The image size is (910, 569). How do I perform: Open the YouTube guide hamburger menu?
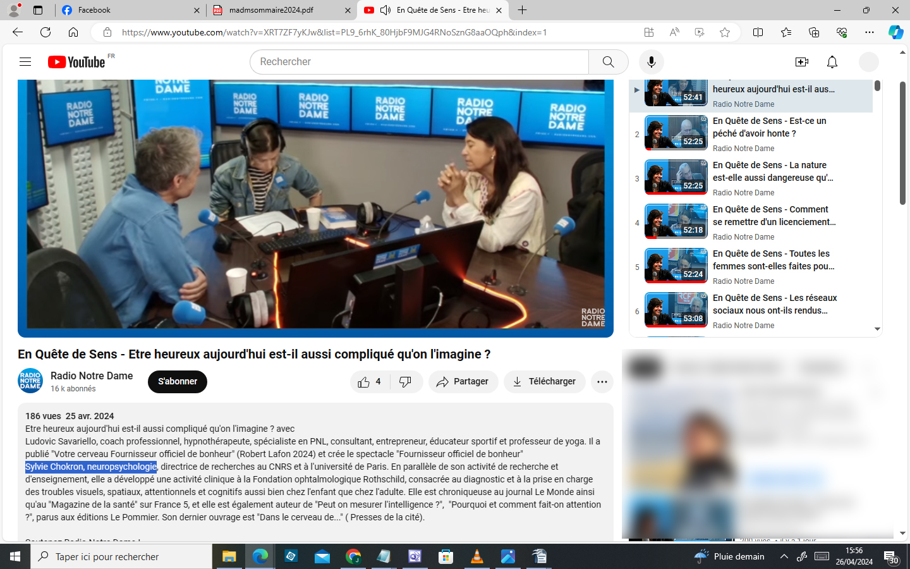[25, 61]
